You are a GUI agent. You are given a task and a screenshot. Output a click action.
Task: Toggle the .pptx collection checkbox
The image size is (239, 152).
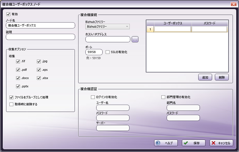(18, 86)
